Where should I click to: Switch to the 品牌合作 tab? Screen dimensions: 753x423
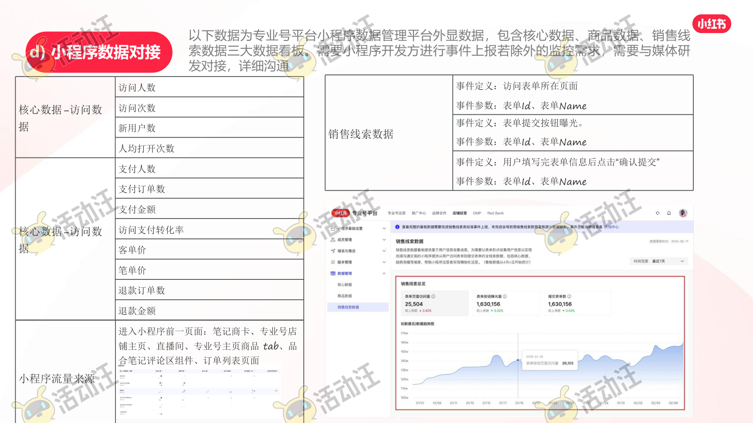439,213
